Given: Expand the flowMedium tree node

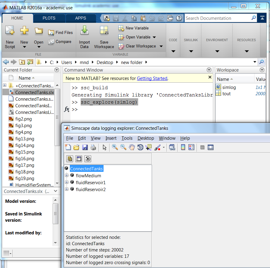Looking at the screenshot, I should coord(67,175).
